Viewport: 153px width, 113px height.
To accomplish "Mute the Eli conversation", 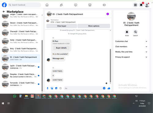I will (127, 32).
